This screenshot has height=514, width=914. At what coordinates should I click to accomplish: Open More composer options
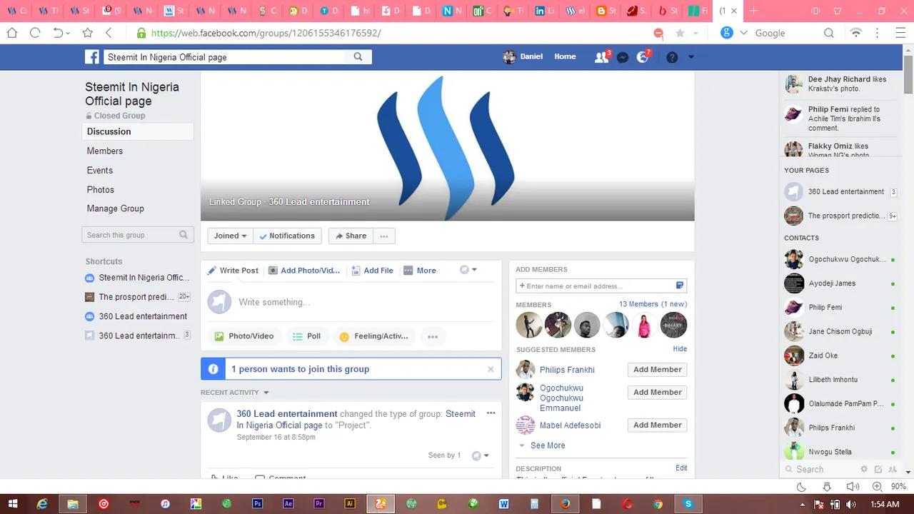[419, 271]
